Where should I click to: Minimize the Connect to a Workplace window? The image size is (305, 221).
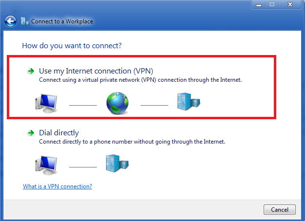[258, 5]
